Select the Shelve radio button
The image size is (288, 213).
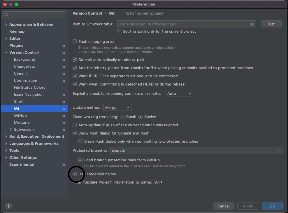point(140,117)
